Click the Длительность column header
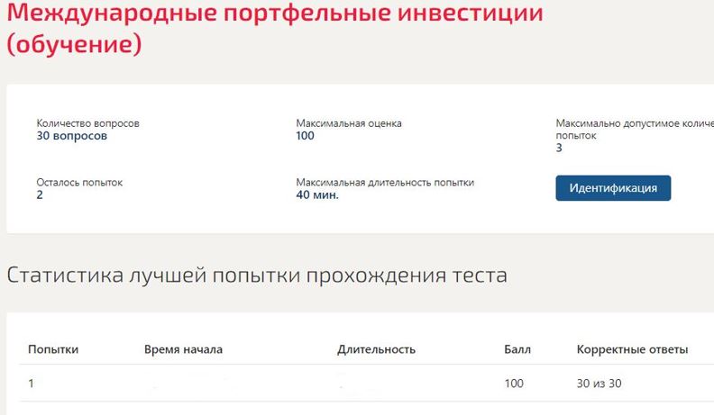 pyautogui.click(x=376, y=349)
